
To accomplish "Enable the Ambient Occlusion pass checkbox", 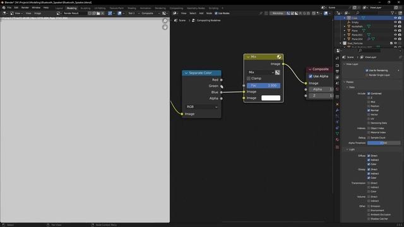I will click(369, 214).
